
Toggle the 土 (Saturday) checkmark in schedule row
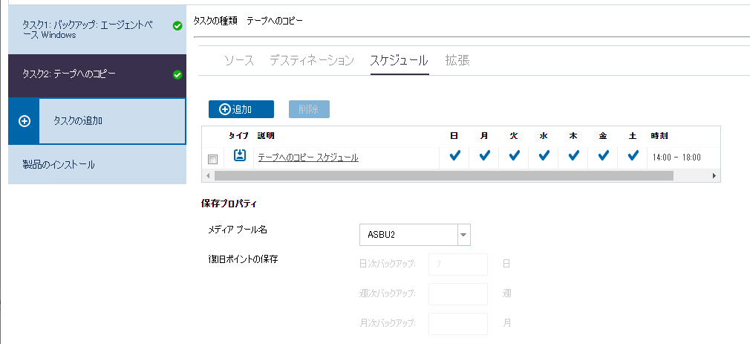[x=633, y=155]
